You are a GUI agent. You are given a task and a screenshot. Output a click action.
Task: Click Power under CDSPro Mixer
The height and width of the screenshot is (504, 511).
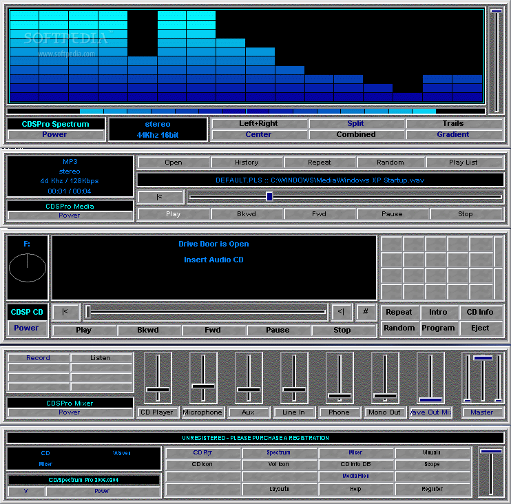pyautogui.click(x=70, y=412)
